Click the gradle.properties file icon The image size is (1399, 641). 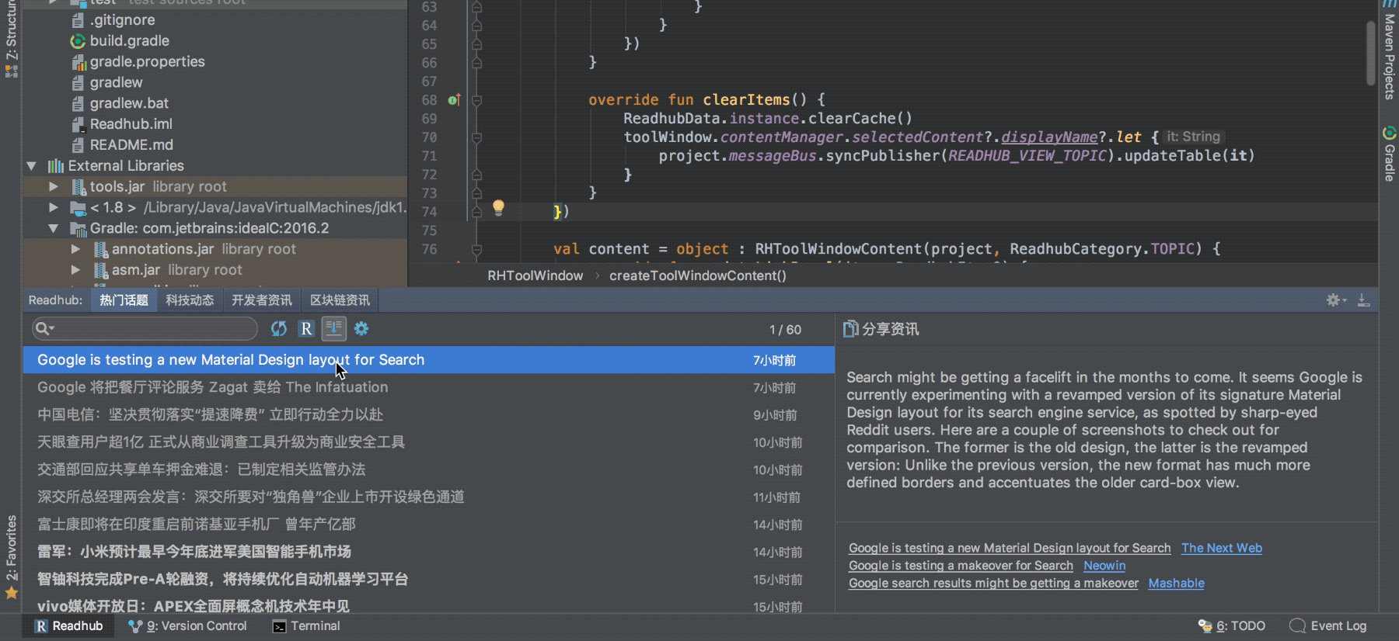pyautogui.click(x=78, y=62)
